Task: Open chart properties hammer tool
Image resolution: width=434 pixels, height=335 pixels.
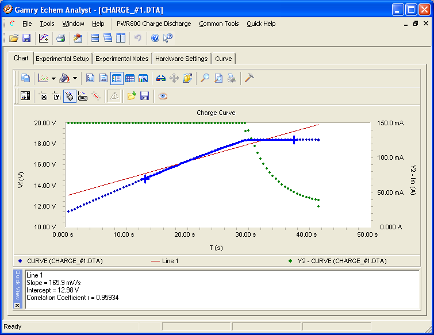Action: pyautogui.click(x=249, y=78)
